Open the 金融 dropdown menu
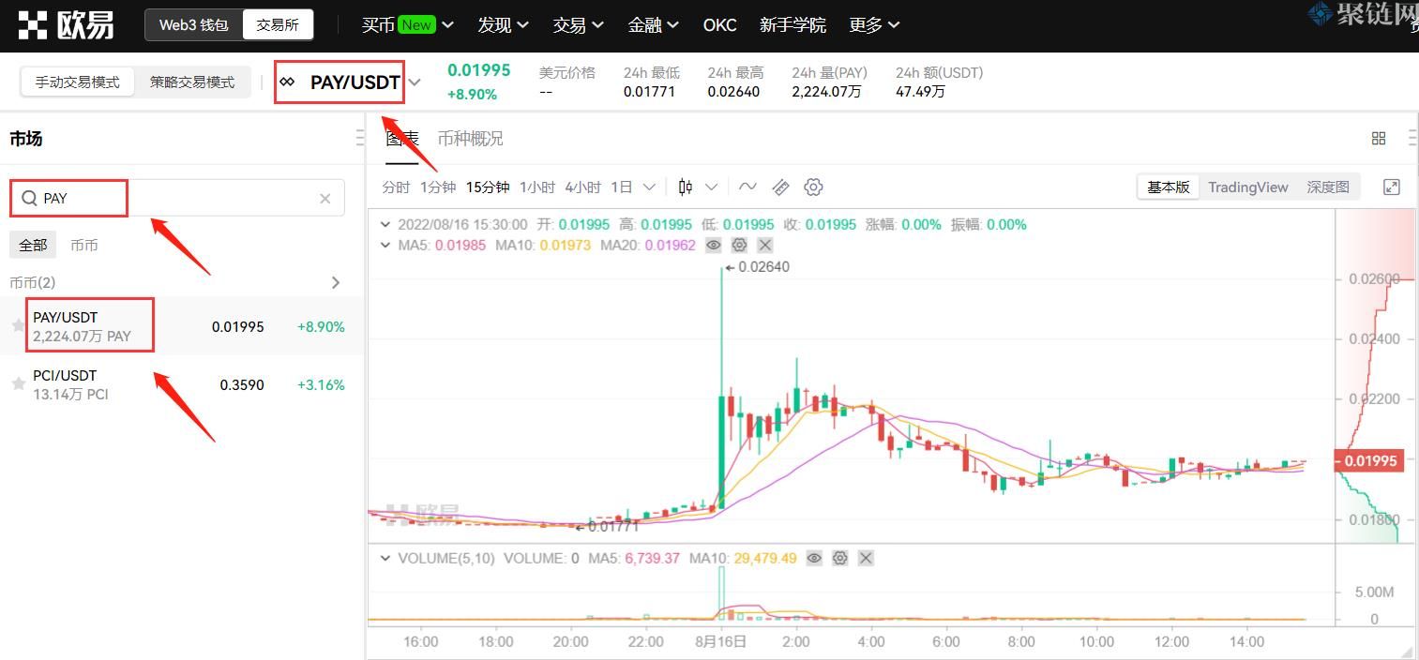The height and width of the screenshot is (660, 1419). coord(654,25)
